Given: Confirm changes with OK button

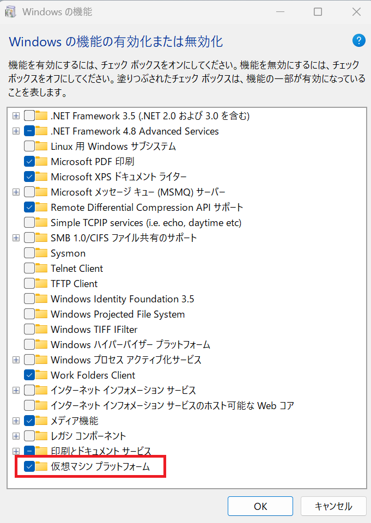Looking at the screenshot, I should (x=260, y=506).
